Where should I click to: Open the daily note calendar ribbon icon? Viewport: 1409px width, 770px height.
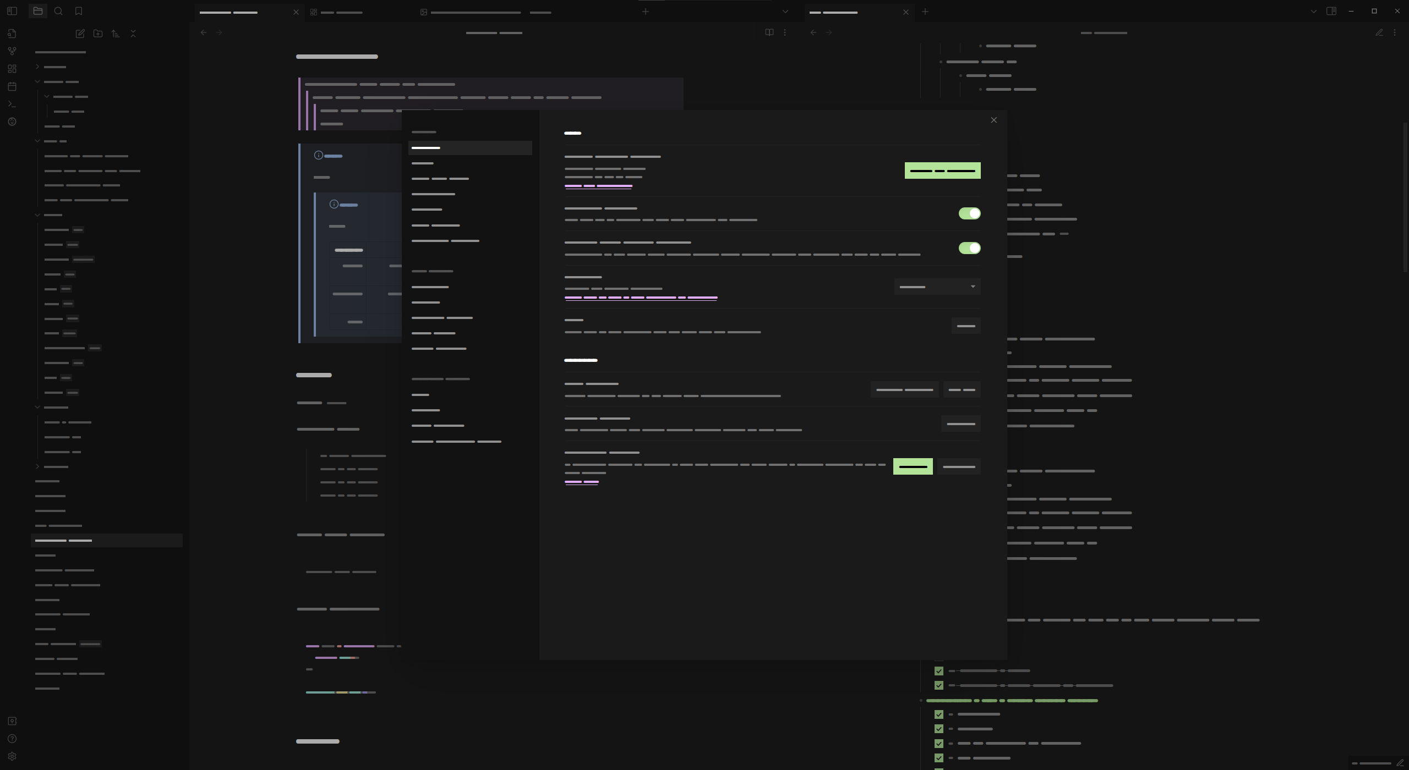tap(12, 86)
